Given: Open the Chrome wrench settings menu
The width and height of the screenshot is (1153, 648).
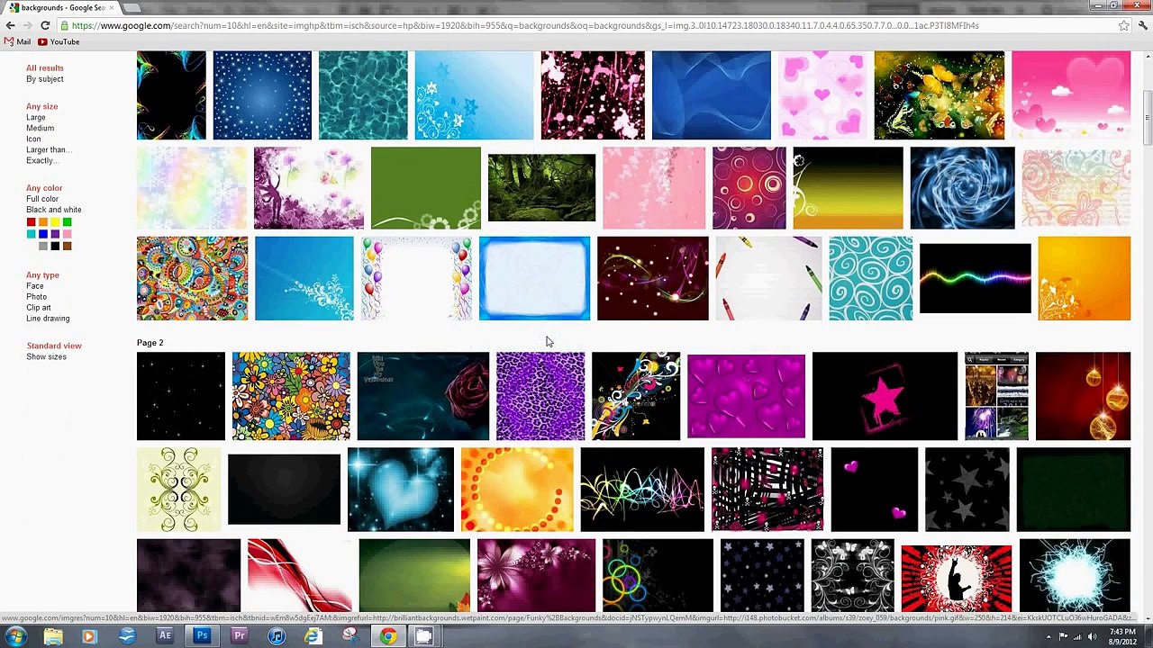Looking at the screenshot, I should tap(1140, 25).
